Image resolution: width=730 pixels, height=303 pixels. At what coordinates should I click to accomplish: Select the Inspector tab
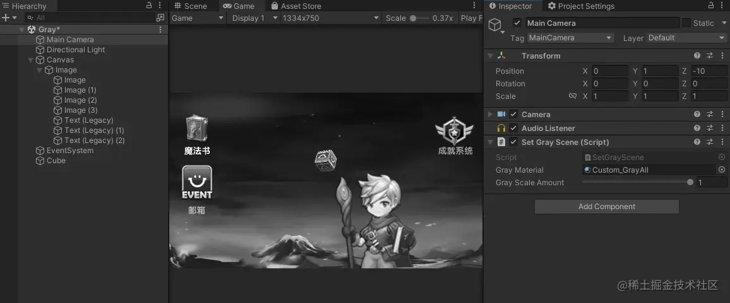[510, 6]
